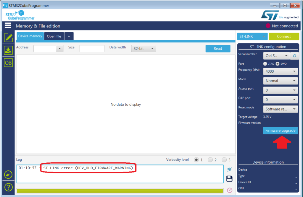Open the Address dropdown arrow
Viewport: 303px width, 197px height.
point(60,48)
